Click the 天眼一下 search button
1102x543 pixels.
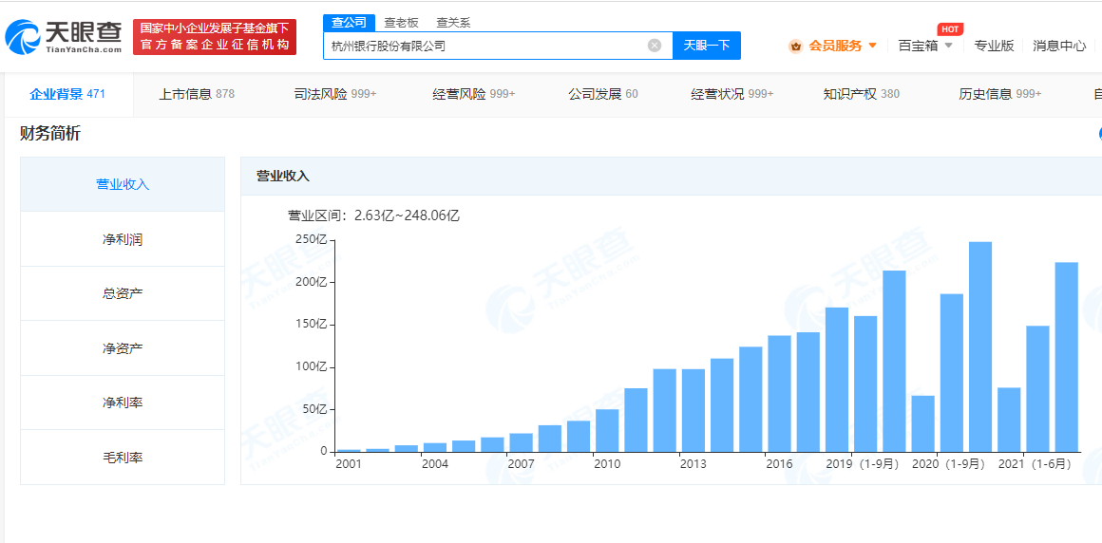(707, 46)
